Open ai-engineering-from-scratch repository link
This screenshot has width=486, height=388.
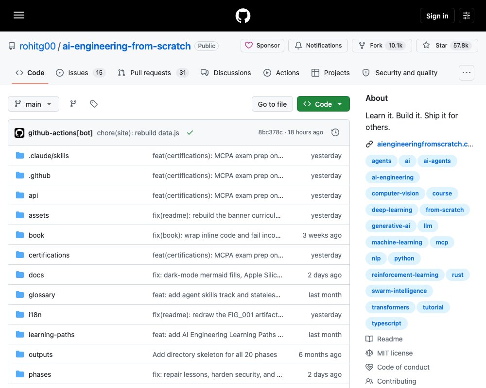[126, 46]
